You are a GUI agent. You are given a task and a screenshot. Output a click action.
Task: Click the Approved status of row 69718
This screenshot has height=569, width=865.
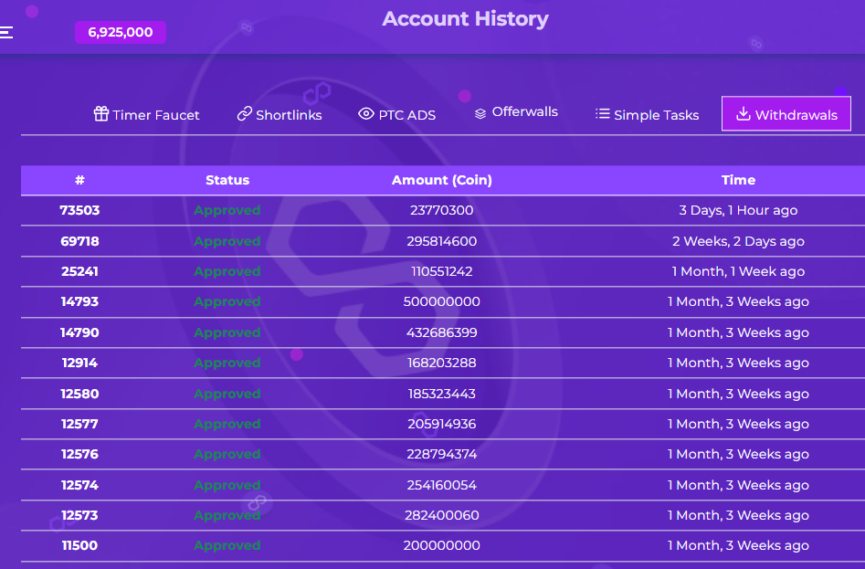pyautogui.click(x=227, y=241)
